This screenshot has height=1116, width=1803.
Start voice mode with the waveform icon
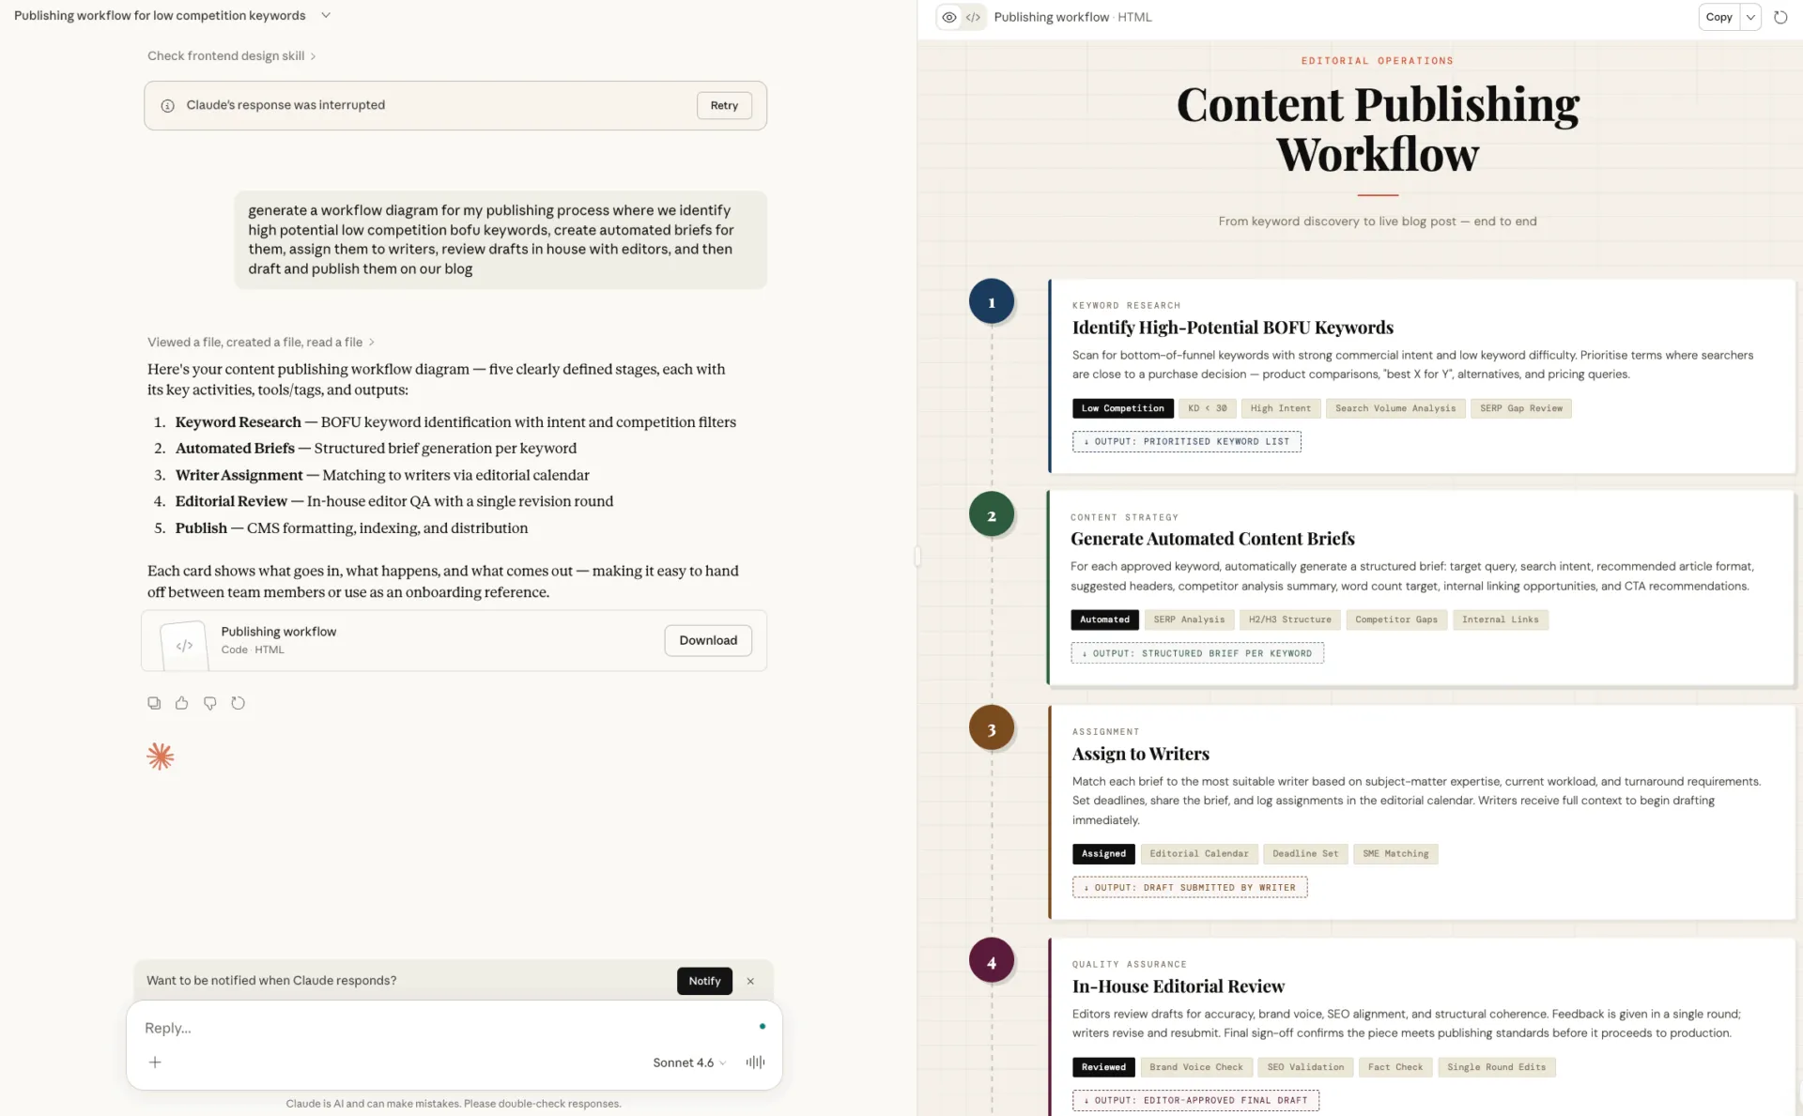(755, 1062)
